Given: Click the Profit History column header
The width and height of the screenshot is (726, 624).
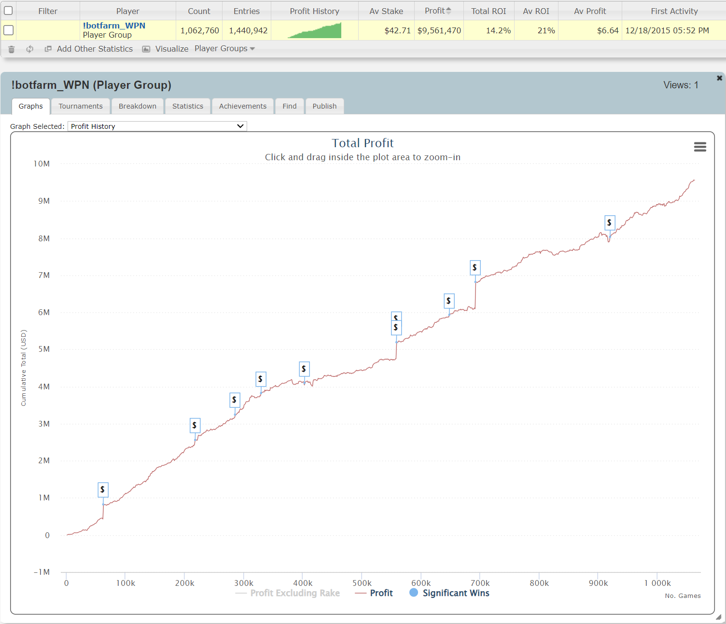Looking at the screenshot, I should pyautogui.click(x=314, y=11).
